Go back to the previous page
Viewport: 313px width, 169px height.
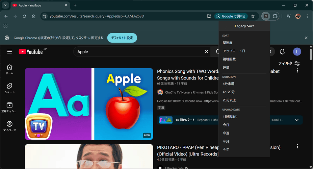(x=6, y=16)
